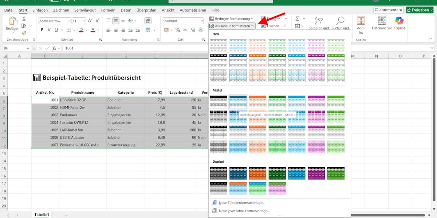Toggle middle vertical alignment

coord(116,21)
